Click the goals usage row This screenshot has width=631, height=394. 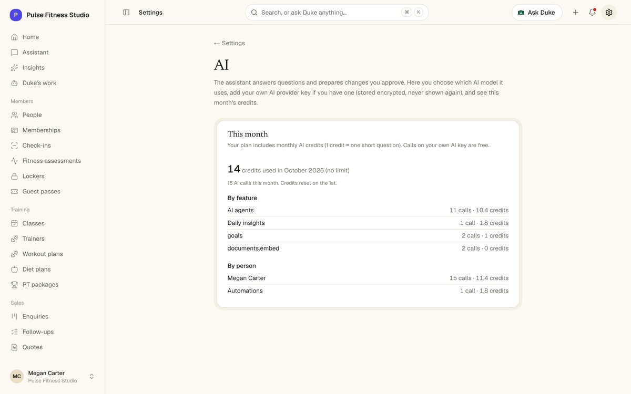(x=368, y=235)
